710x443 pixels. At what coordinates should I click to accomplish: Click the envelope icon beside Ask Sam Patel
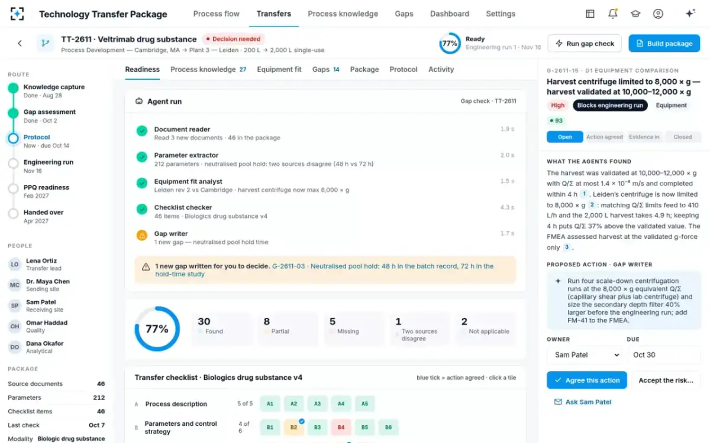(x=557, y=402)
